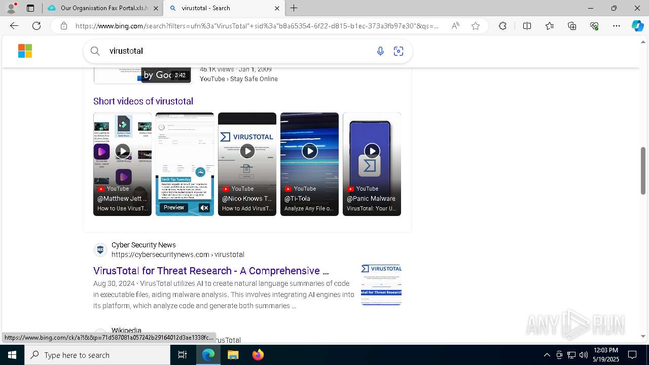Click the page vertical scrollbar thumb

coord(643,170)
